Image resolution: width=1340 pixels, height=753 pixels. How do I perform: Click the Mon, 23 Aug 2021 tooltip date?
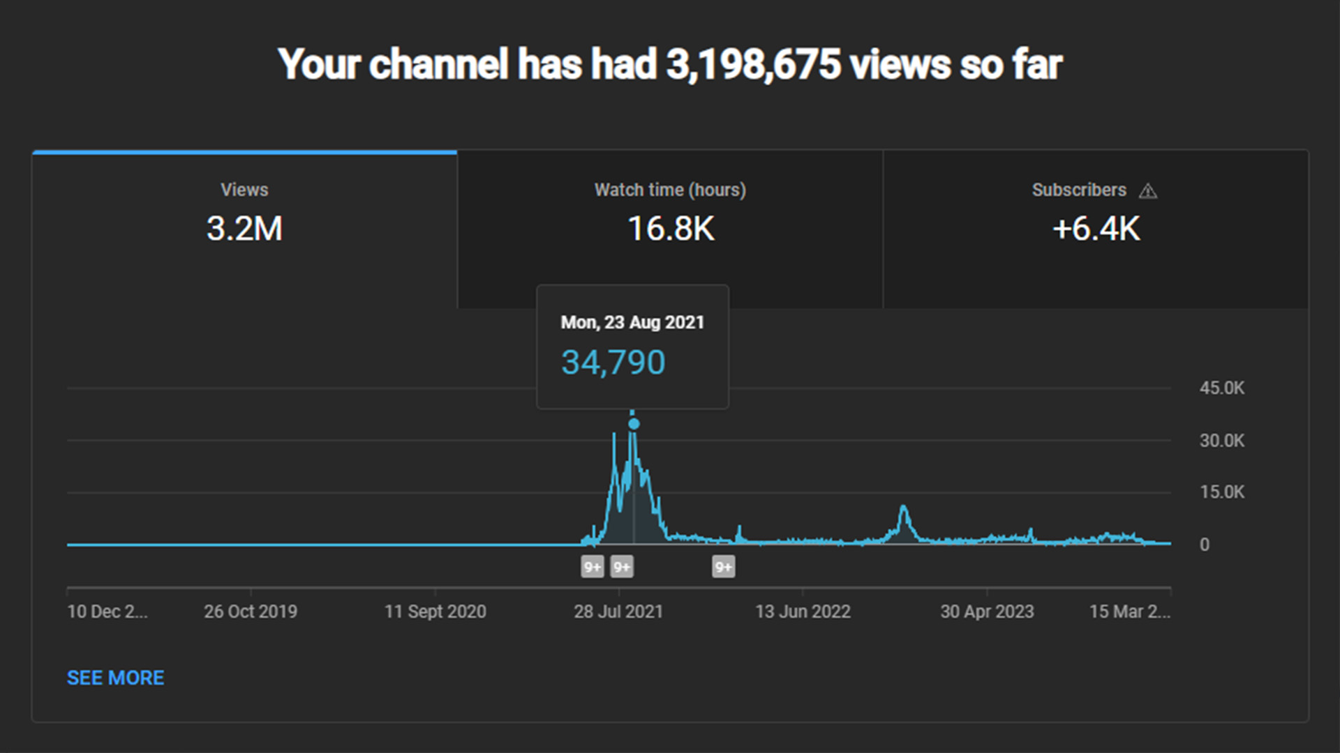632,322
